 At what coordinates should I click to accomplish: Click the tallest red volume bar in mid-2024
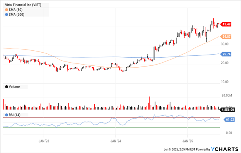coord(149,103)
